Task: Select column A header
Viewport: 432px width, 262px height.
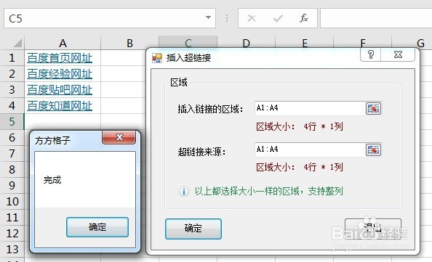Action: (x=63, y=43)
